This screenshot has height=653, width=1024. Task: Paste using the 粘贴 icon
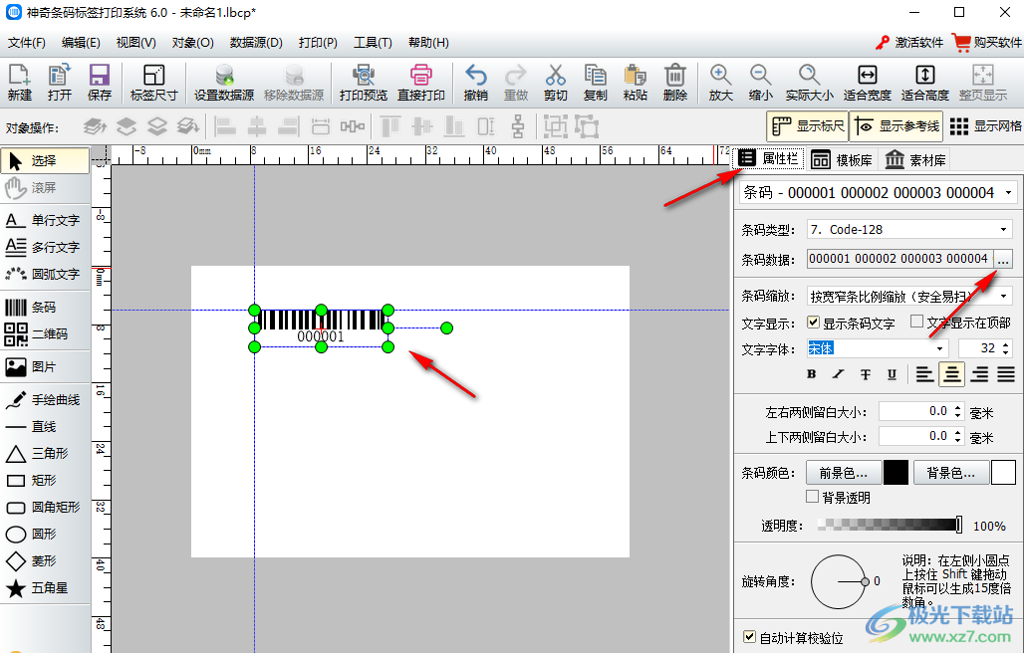(636, 83)
